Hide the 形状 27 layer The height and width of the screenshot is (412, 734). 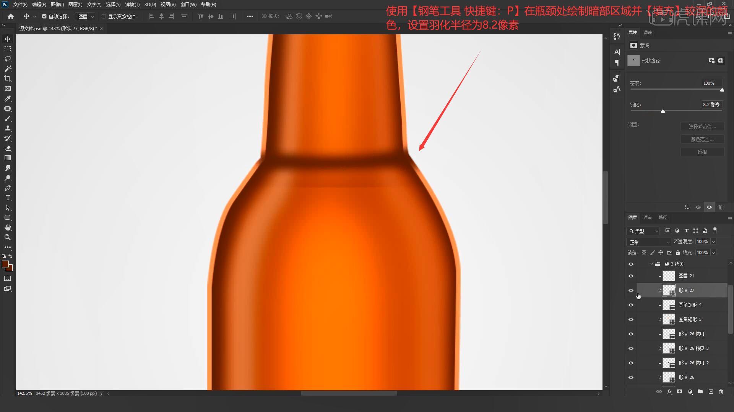point(631,291)
